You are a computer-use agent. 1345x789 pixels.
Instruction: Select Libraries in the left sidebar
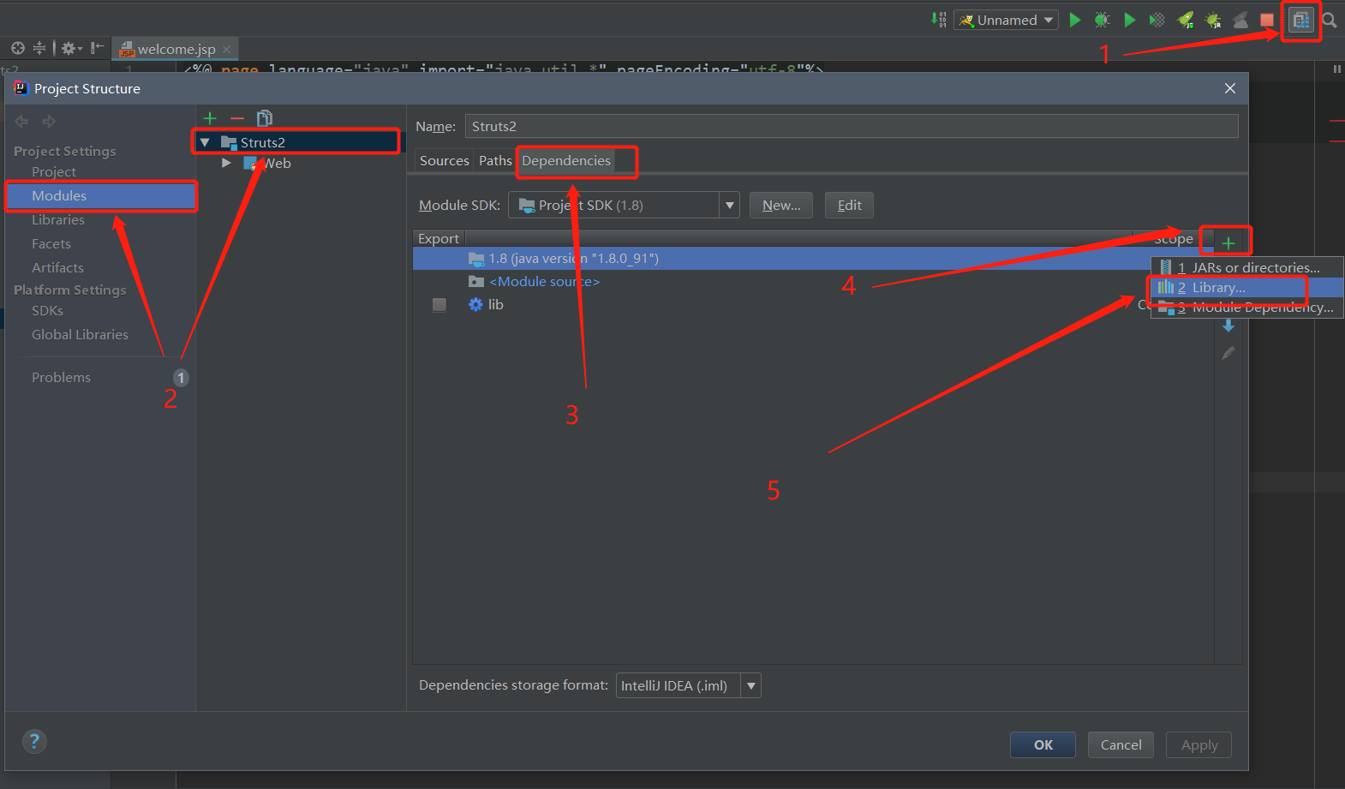pos(58,219)
